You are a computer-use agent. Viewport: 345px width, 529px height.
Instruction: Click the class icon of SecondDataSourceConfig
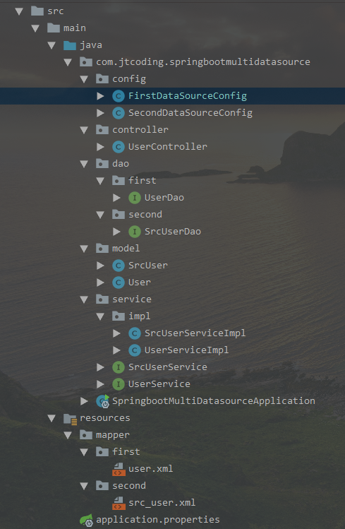(x=119, y=113)
